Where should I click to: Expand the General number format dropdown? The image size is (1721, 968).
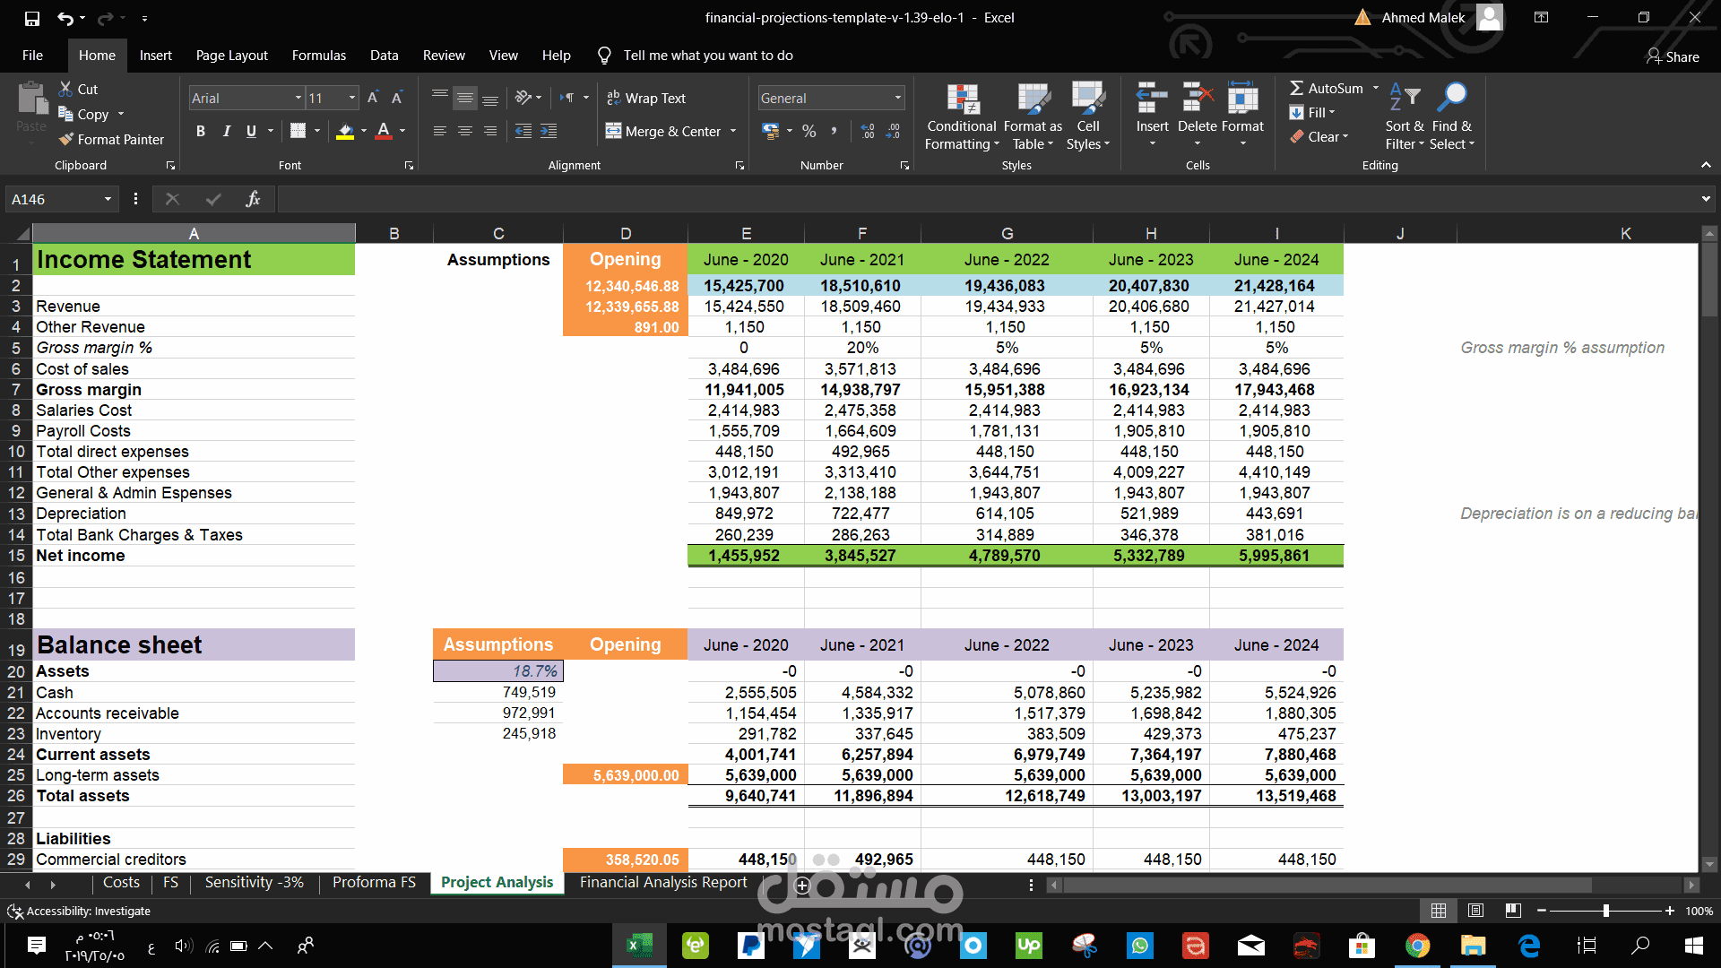click(897, 98)
